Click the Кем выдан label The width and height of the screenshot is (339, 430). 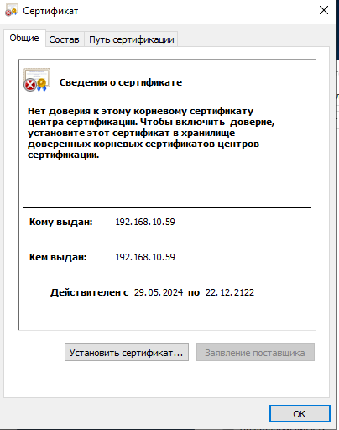(x=58, y=257)
